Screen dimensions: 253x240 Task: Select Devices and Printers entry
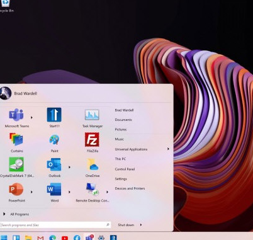[x=130, y=188]
